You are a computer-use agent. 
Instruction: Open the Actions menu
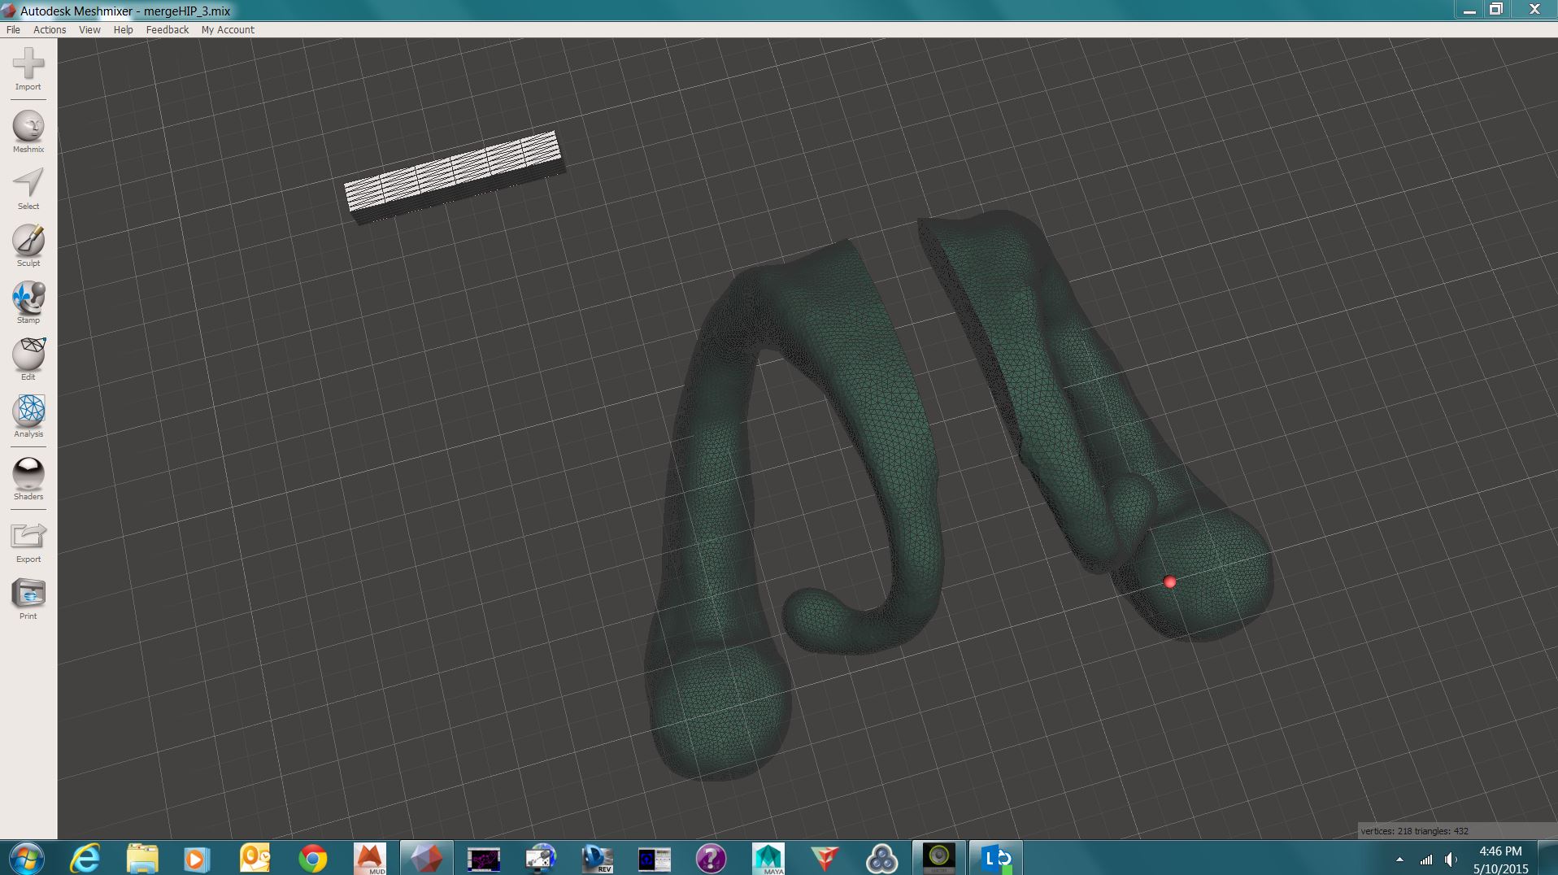pos(50,29)
